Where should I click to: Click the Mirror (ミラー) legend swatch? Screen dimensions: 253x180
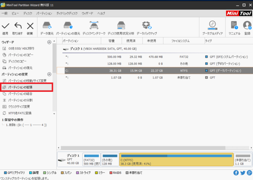pyautogui.click(x=96, y=173)
